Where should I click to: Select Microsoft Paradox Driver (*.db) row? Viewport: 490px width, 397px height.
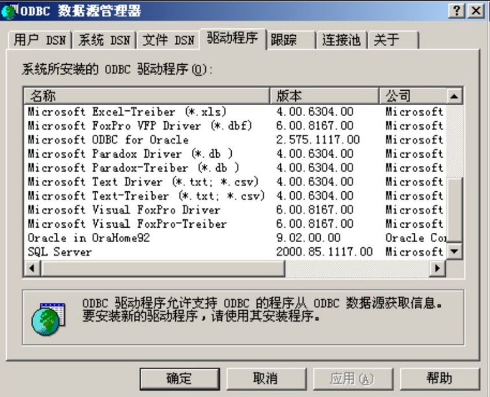click(235, 154)
